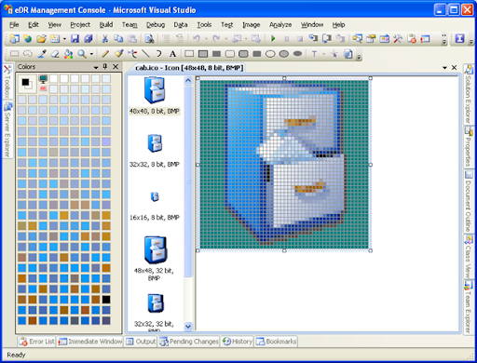Select the outlined Ellipse tool
Image resolution: width=477 pixels, height=363 pixels.
tap(270, 54)
